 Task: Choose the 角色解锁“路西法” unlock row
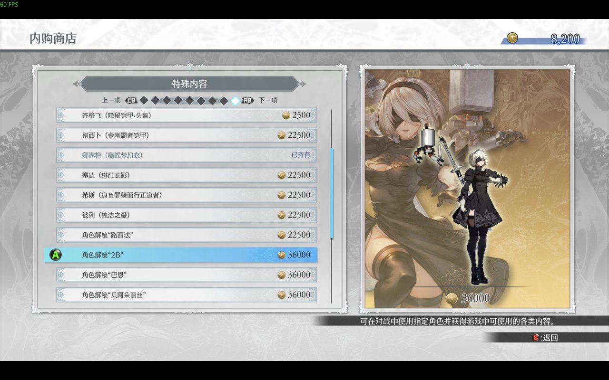click(187, 235)
